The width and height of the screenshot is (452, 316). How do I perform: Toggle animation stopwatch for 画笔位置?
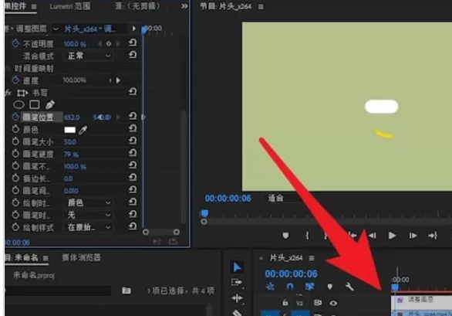tap(15, 117)
